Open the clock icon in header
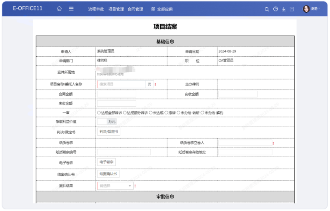Image resolution: width=330 pixels, height=211 pixels. 275,9
